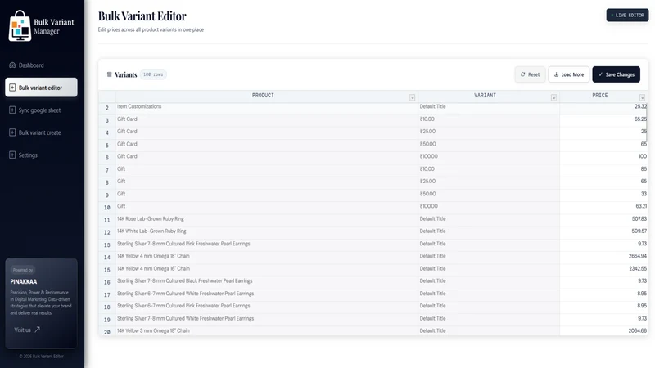The height and width of the screenshot is (368, 655).
Task: Select the Cultured Black Freshwater Pearl Earrings cell
Action: (267, 281)
